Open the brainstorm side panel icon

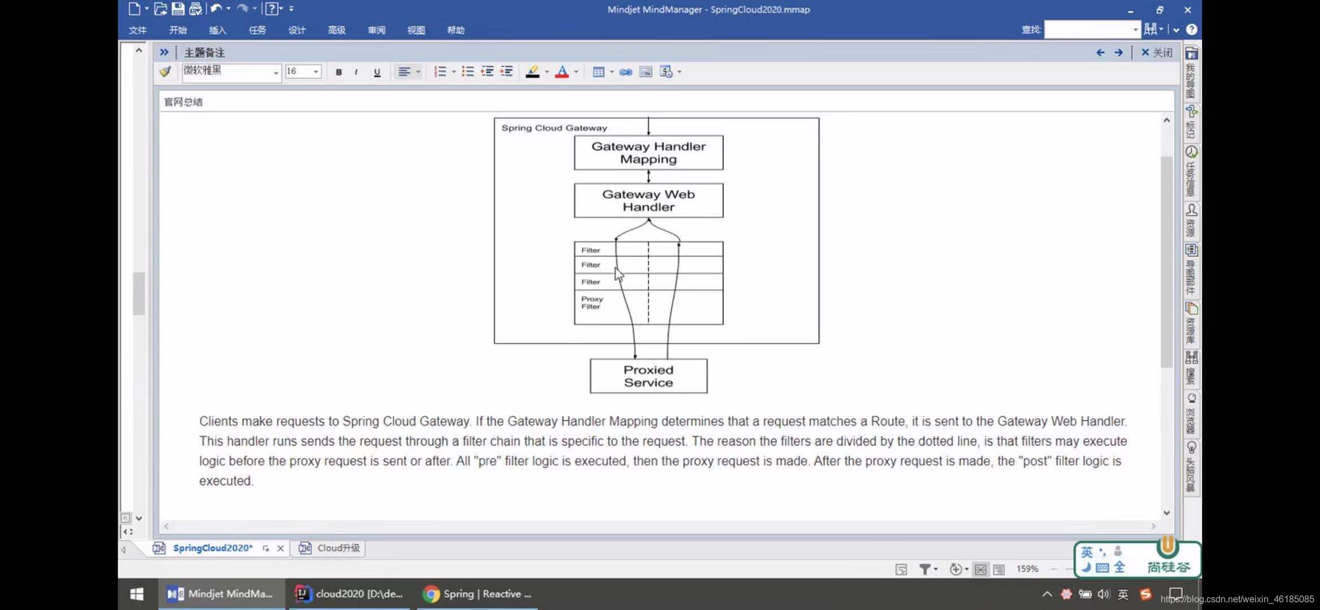[1191, 448]
